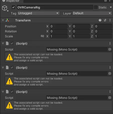113x114 pixels.
Task: Open second missing script object picker
Action: pos(110,73)
